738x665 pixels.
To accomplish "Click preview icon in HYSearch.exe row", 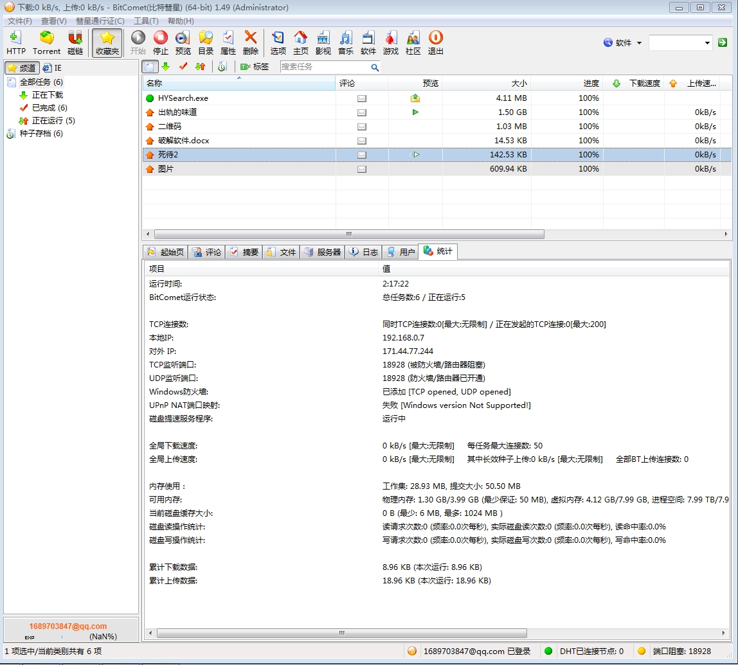I will tap(415, 98).
